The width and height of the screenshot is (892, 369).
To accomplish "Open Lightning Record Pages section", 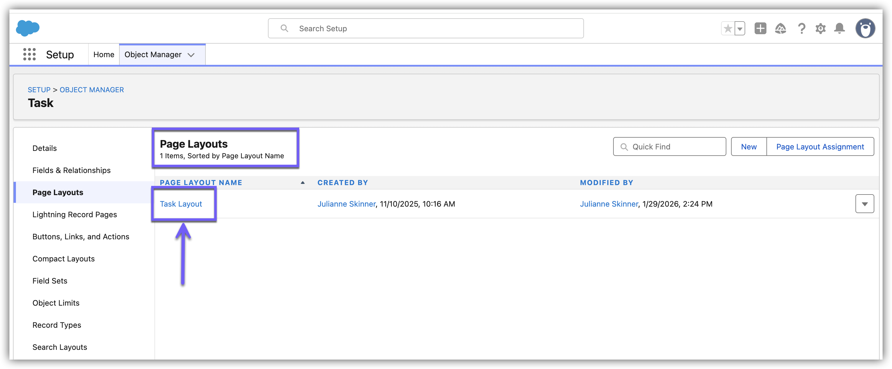I will (75, 215).
